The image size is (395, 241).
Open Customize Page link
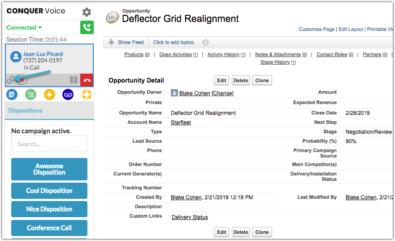tap(317, 29)
